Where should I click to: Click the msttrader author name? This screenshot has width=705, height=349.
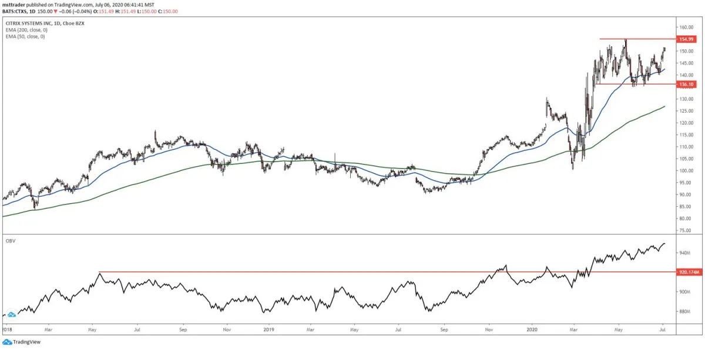click(14, 5)
